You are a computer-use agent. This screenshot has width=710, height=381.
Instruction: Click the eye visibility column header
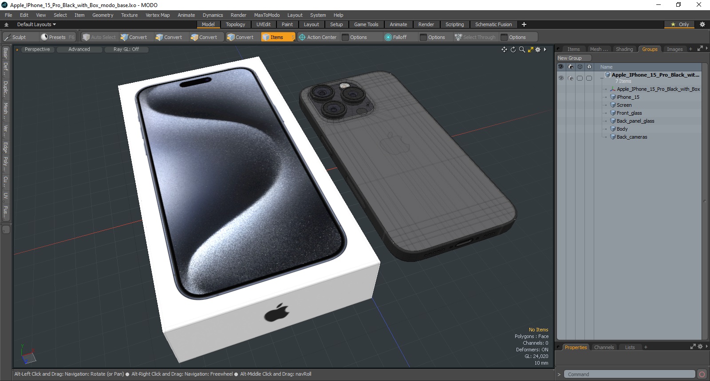[561, 67]
